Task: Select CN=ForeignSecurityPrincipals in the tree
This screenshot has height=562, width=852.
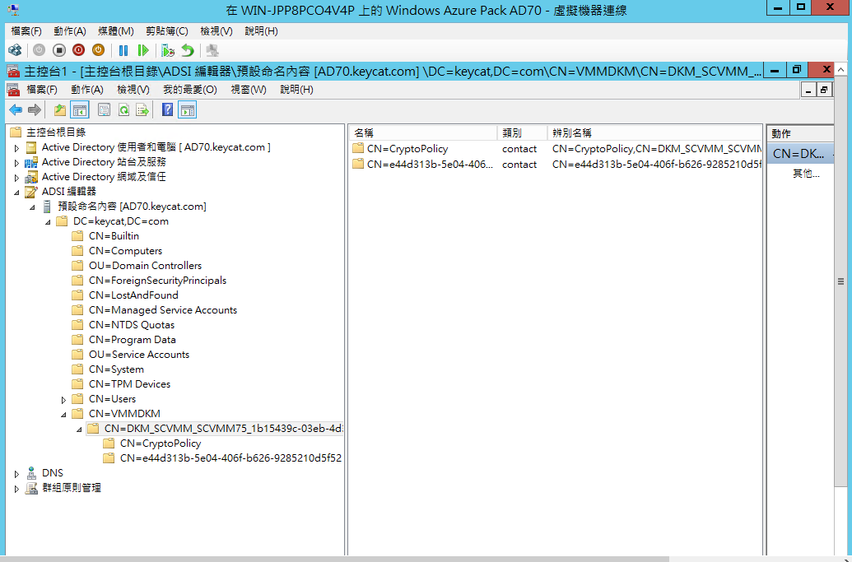Action: [x=157, y=281]
